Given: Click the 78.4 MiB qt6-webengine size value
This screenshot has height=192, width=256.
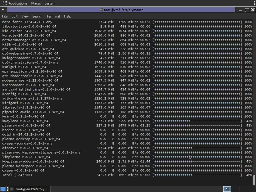Looking at the screenshot, I should tap(106, 53).
